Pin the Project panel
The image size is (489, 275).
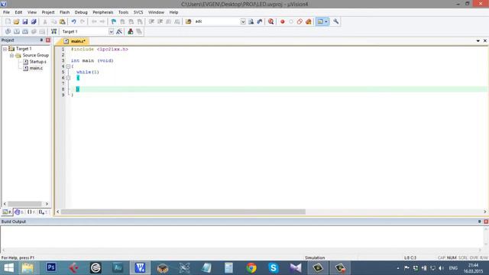pos(41,40)
